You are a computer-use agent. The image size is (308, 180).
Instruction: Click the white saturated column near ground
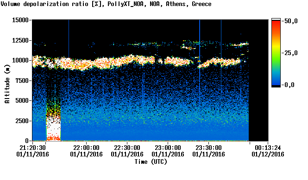pos(53,129)
